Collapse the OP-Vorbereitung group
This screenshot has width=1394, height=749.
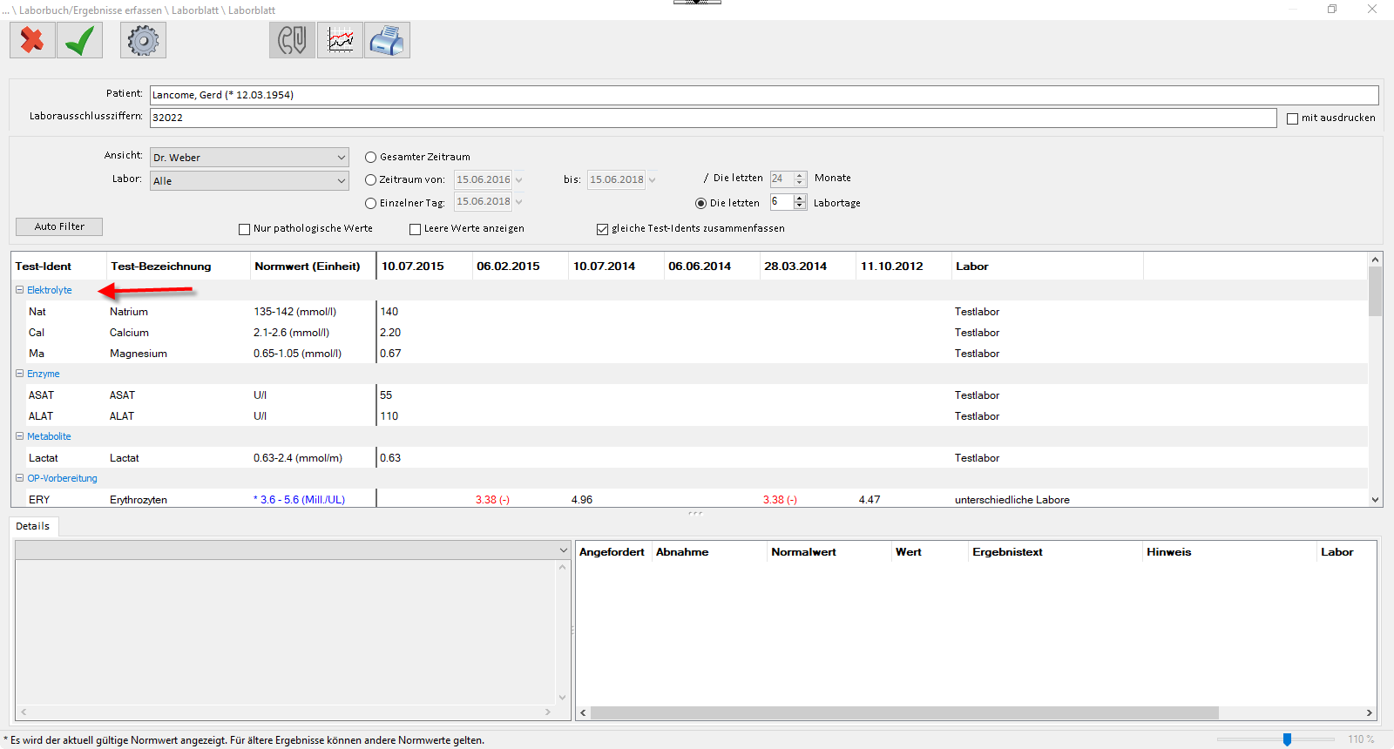pos(20,478)
